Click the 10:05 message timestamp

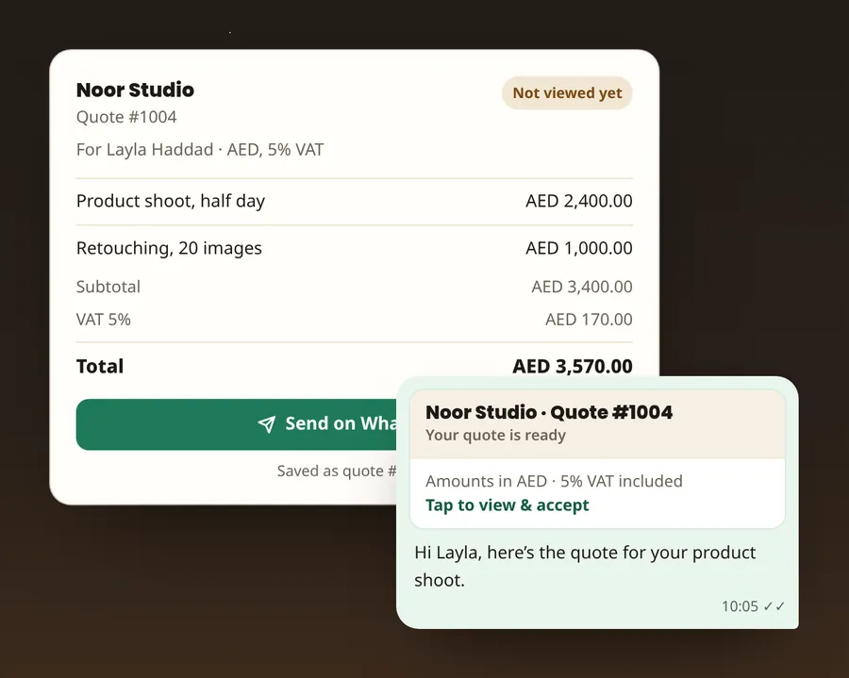coord(740,606)
